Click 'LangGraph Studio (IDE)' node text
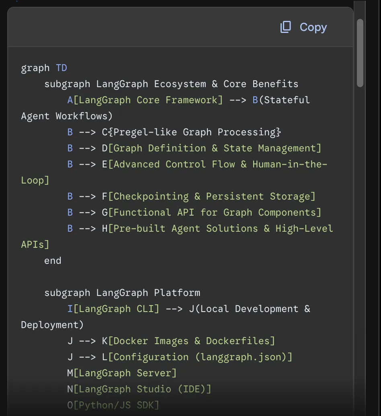The image size is (381, 416). click(142, 389)
